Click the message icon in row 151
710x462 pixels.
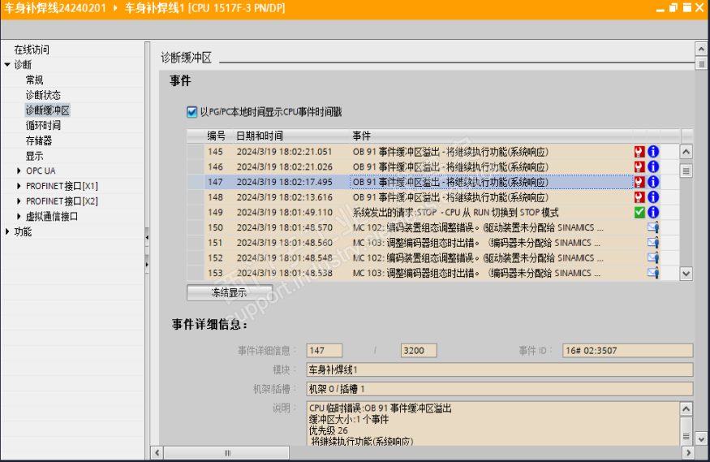(653, 243)
